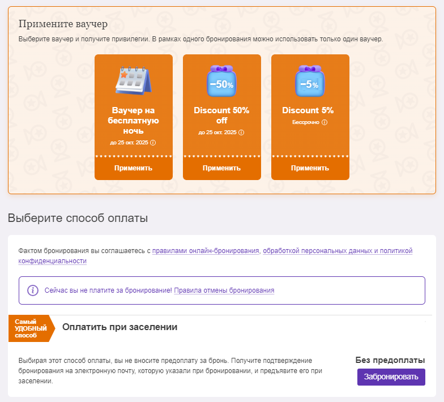Screen dimensions: 444x402
Task: Apply the Discount 5% voucher
Action: click(310, 168)
